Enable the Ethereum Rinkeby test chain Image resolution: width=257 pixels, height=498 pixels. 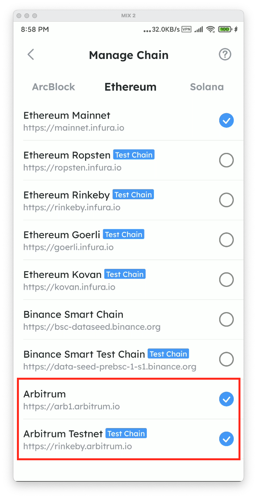coord(226,200)
